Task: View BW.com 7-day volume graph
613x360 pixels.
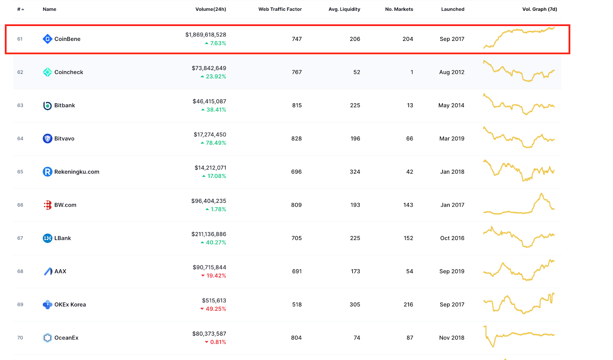Action: coord(519,204)
